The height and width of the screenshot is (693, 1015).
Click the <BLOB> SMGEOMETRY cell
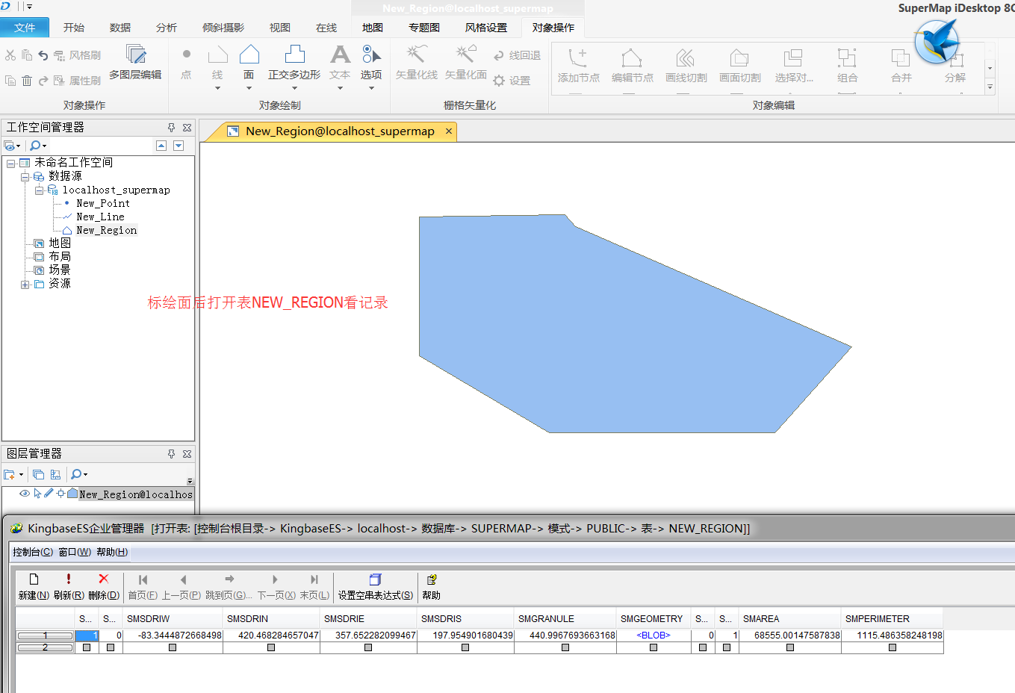pyautogui.click(x=654, y=635)
